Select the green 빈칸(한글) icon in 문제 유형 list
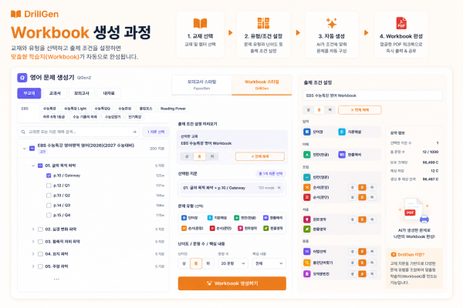 [237, 217]
